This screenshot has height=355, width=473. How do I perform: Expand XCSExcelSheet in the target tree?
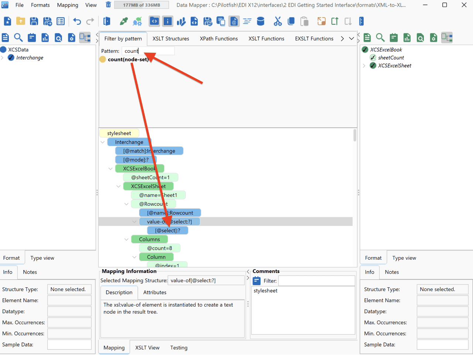click(364, 66)
